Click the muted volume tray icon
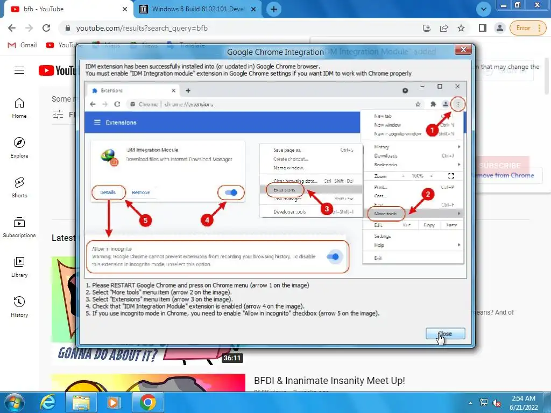The image size is (551, 413). click(497, 403)
